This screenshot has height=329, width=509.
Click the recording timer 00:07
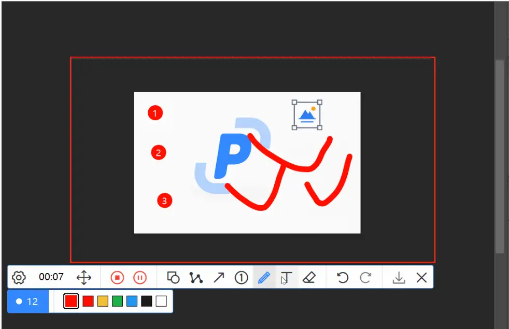pos(51,277)
